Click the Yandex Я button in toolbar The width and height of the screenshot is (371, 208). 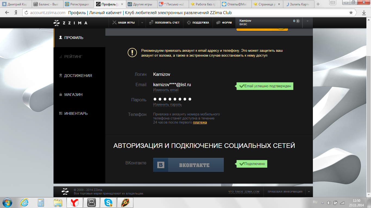point(16,13)
